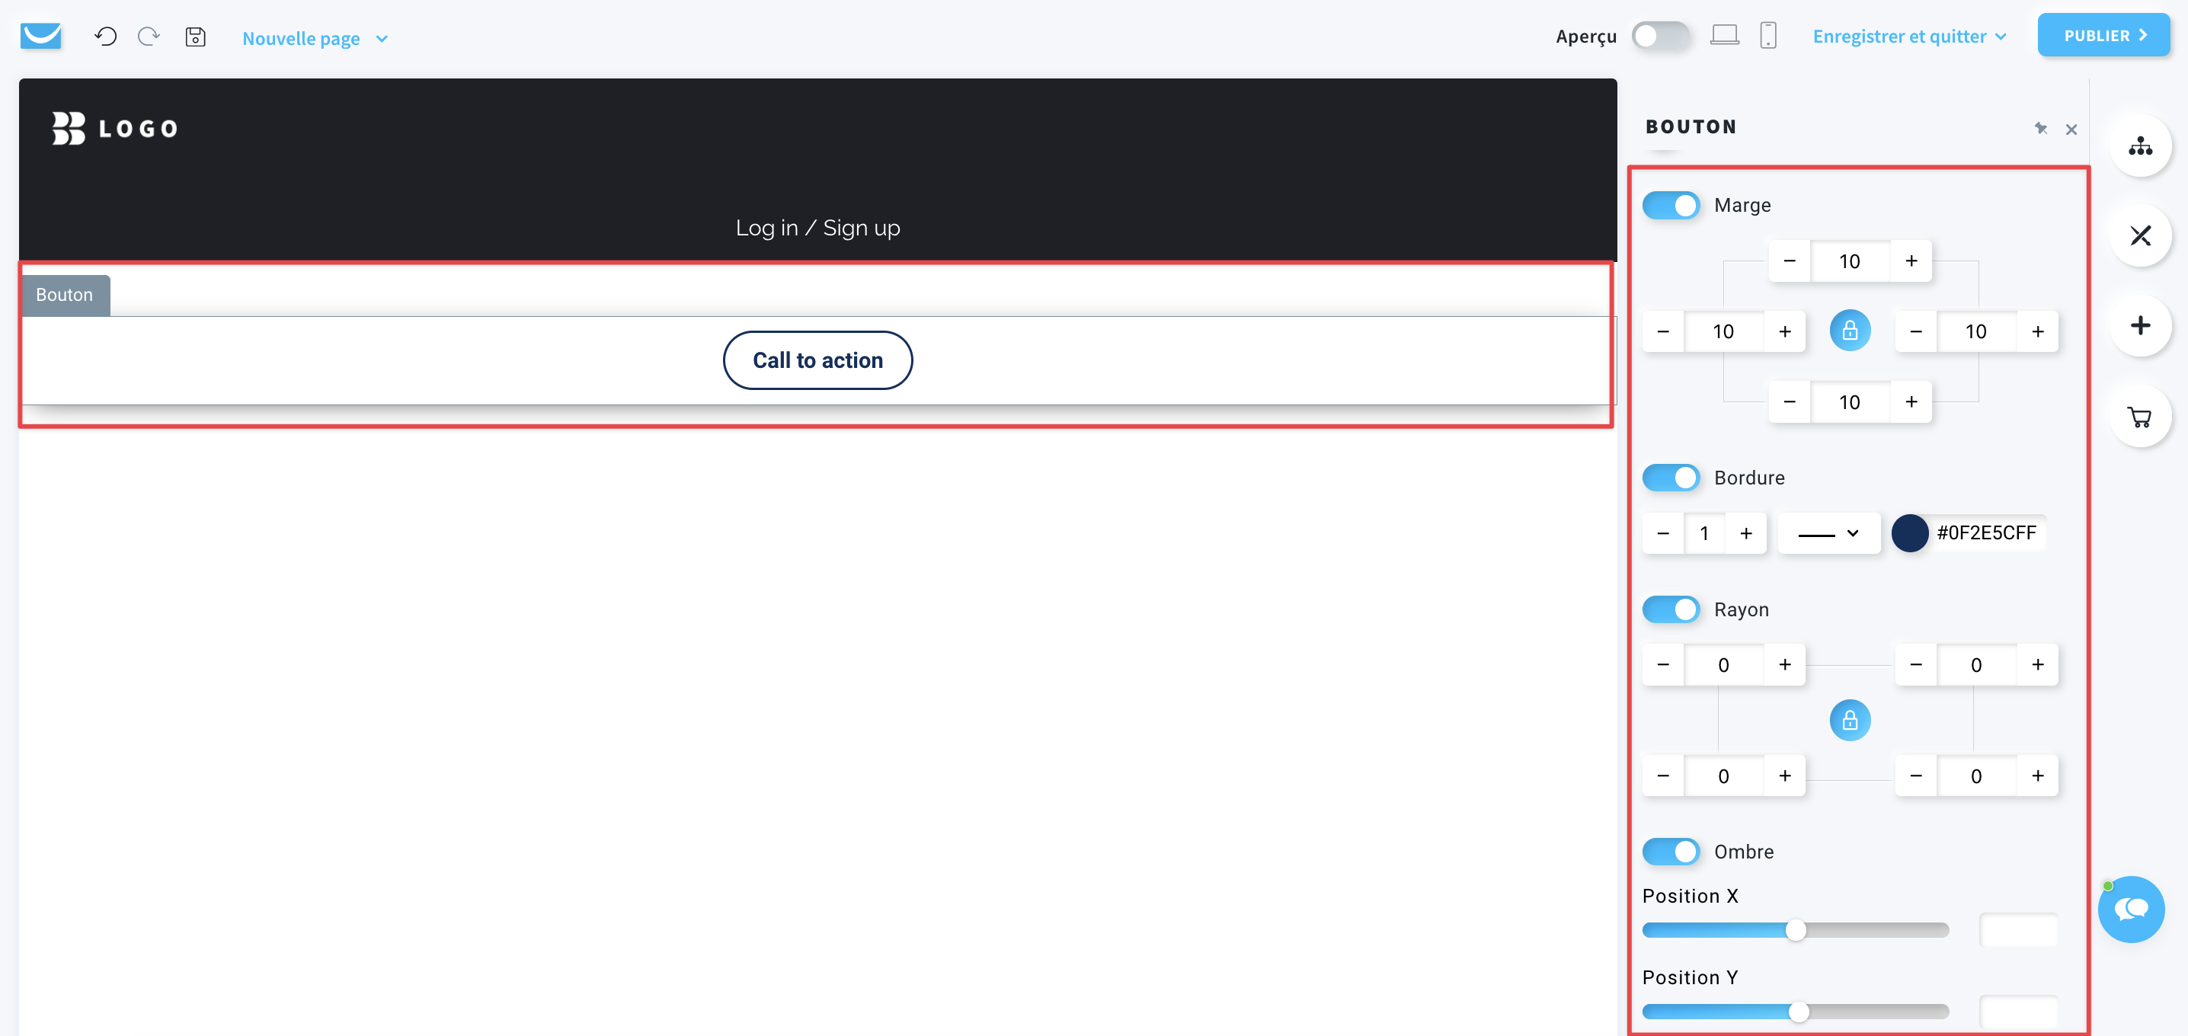This screenshot has width=2188, height=1036.
Task: Click the Log in / Sign up text
Action: pyautogui.click(x=817, y=228)
